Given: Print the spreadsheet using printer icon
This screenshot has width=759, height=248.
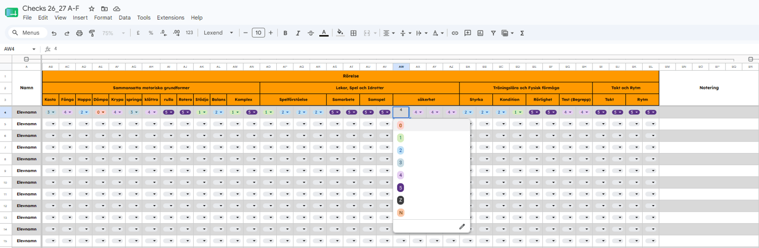Looking at the screenshot, I should point(79,33).
